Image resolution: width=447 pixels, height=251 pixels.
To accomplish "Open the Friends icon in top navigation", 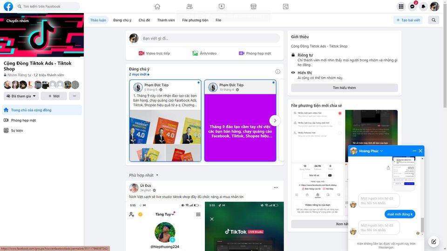I will pyautogui.click(x=190, y=7).
